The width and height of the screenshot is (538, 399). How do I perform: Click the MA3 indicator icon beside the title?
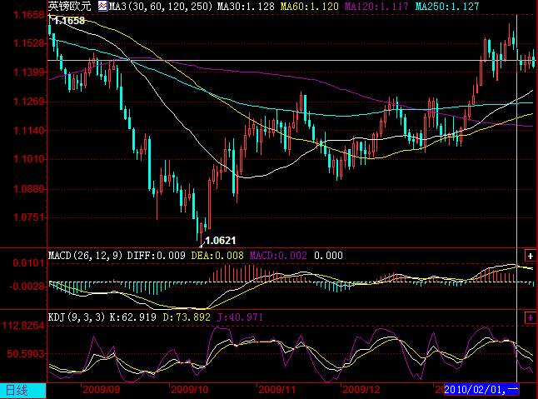point(102,6)
